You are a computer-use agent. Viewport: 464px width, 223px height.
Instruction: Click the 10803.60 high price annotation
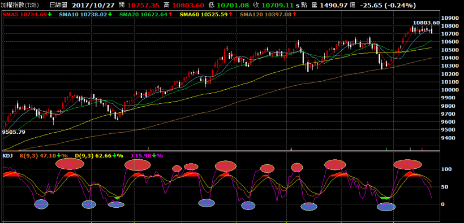tap(427, 23)
